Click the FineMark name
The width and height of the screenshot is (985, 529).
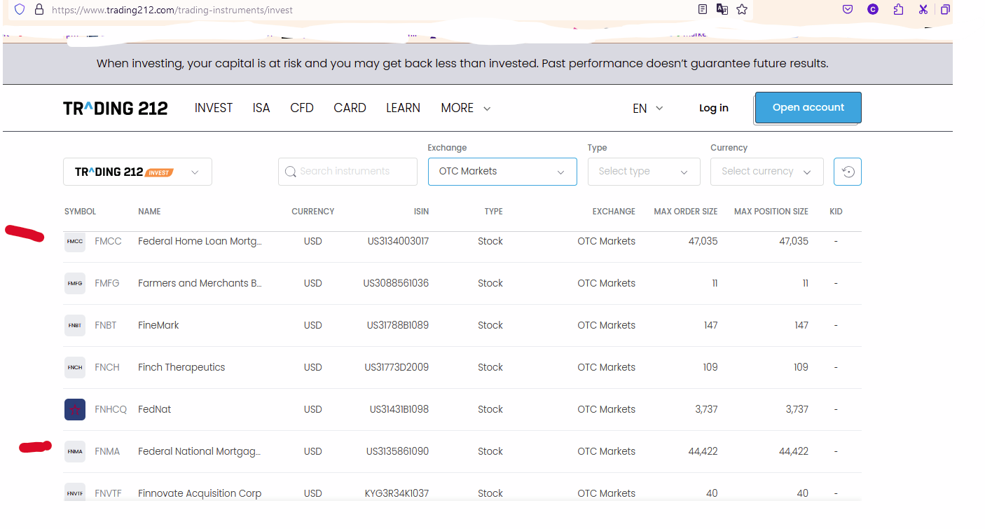158,325
